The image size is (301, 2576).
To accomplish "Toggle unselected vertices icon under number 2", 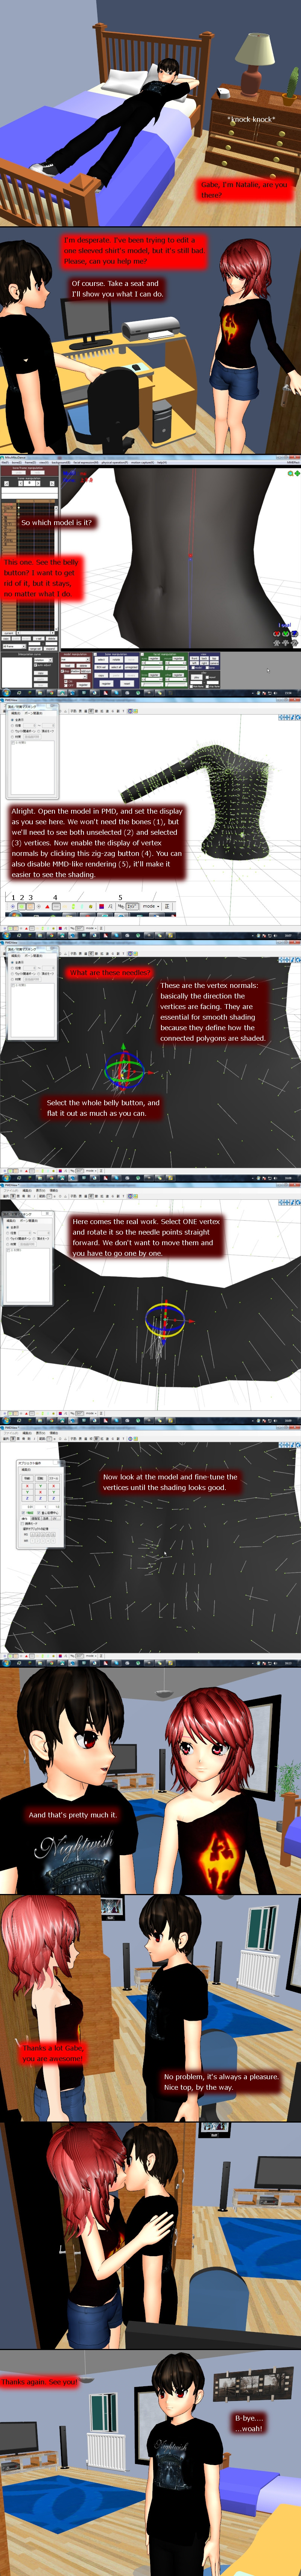I will pos(22,906).
